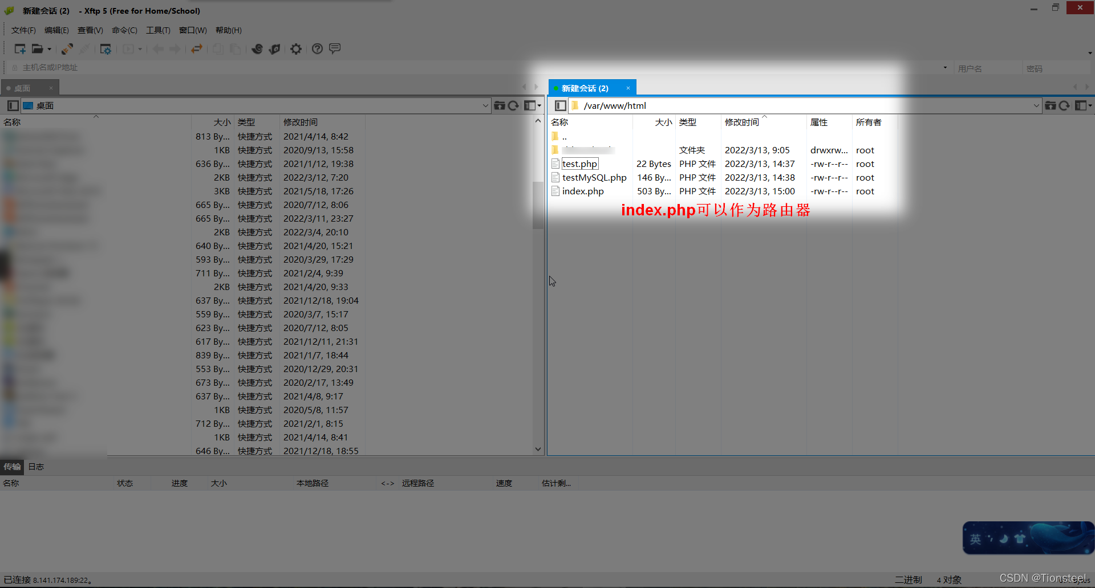Launch Xftp companion icon next to Xshell
The image size is (1095, 588).
pyautogui.click(x=275, y=49)
